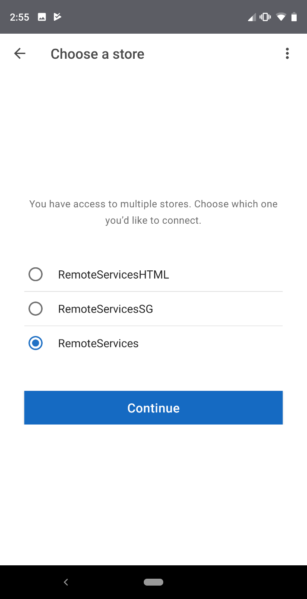Tap the battery status icon
This screenshot has width=307, height=599.
click(294, 17)
